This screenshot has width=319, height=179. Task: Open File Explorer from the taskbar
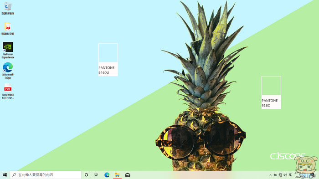pos(117,175)
